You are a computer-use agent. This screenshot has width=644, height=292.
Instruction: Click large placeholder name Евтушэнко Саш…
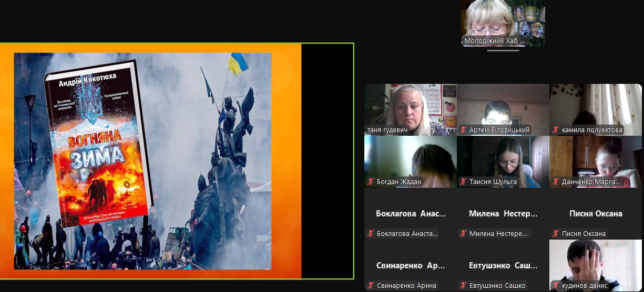(x=503, y=266)
